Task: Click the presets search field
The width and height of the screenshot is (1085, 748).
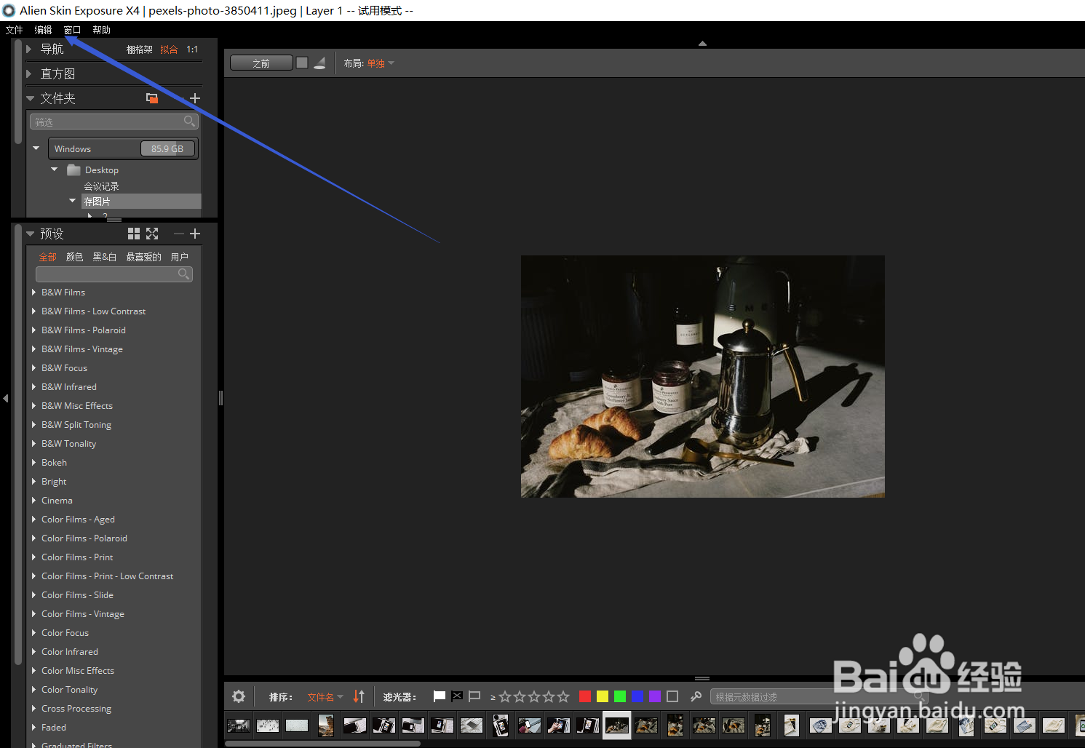Action: click(x=114, y=274)
